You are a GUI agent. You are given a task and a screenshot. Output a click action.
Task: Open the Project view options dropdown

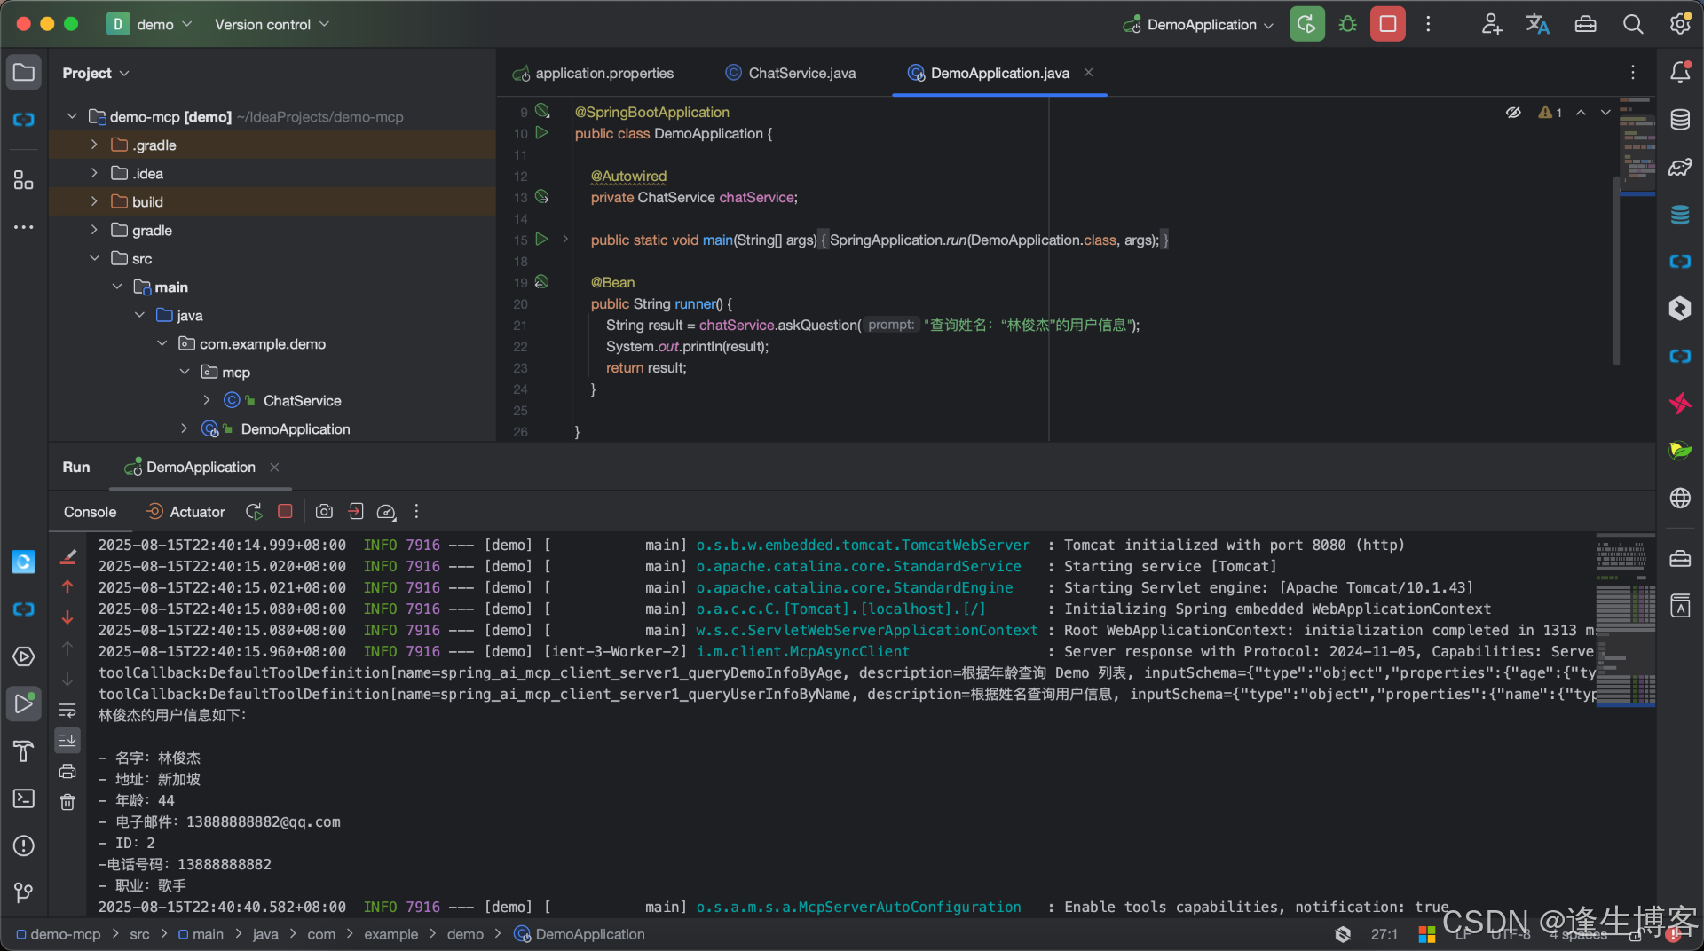tap(96, 73)
